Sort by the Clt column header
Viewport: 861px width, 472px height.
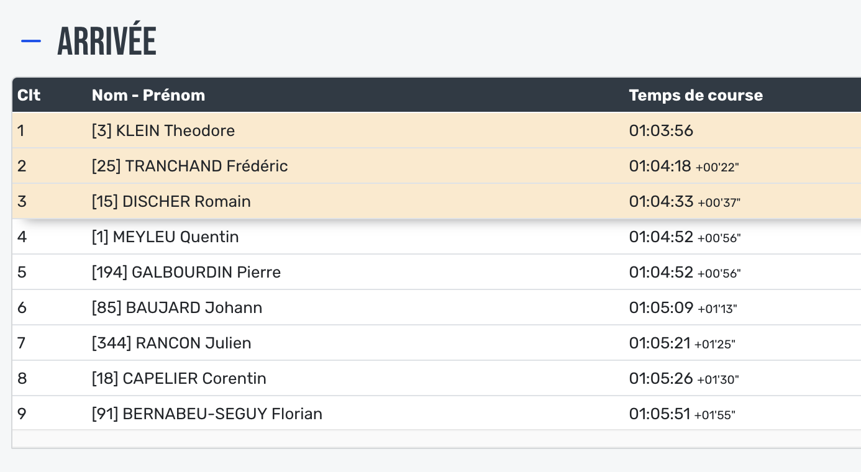tap(29, 95)
